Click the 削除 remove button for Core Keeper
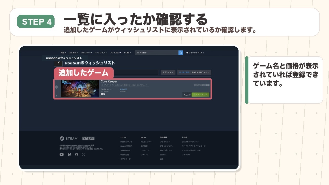 click(x=208, y=85)
